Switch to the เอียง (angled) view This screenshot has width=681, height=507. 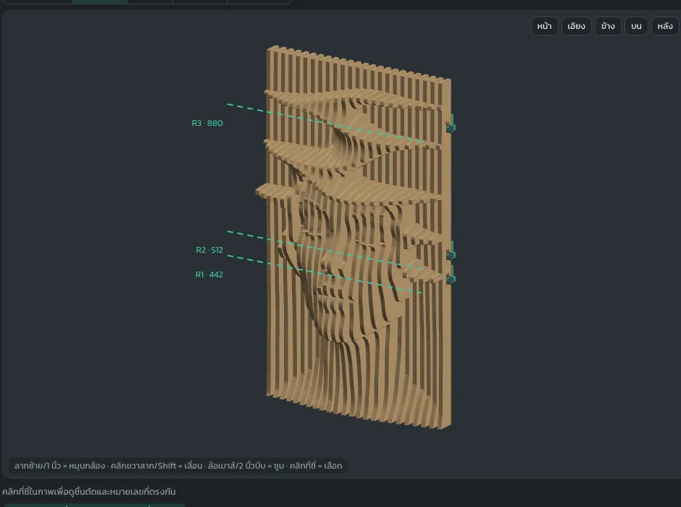(577, 26)
